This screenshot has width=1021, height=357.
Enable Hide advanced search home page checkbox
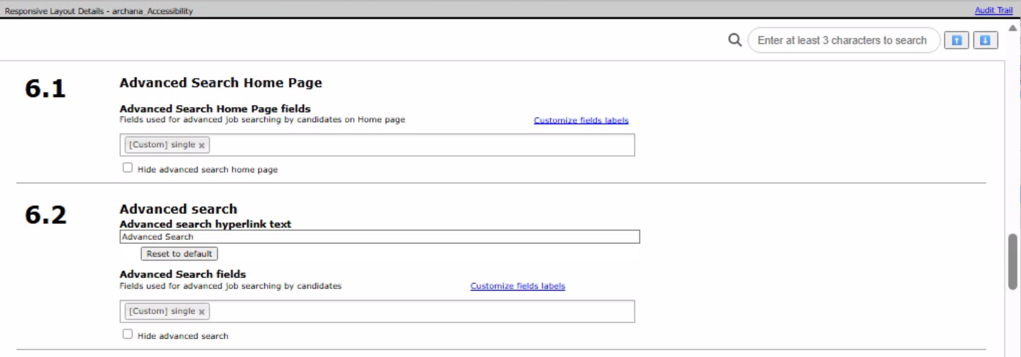point(128,168)
